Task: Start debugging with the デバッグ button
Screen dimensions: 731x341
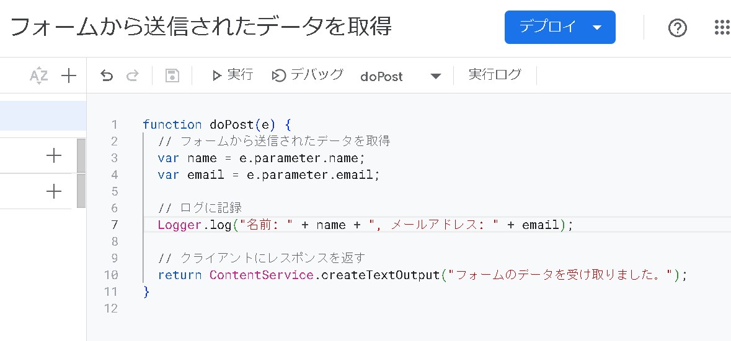Action: [x=308, y=76]
